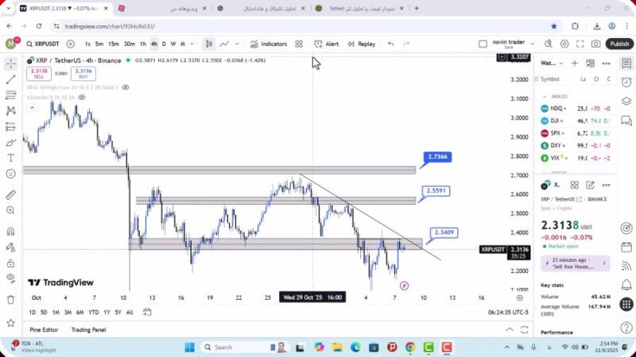Open chart settings gear icon

point(565,44)
